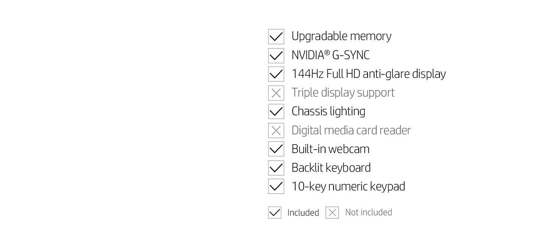Click the Built-in webcam checkmark box
Image resolution: width=560 pixels, height=229 pixels.
tap(276, 149)
